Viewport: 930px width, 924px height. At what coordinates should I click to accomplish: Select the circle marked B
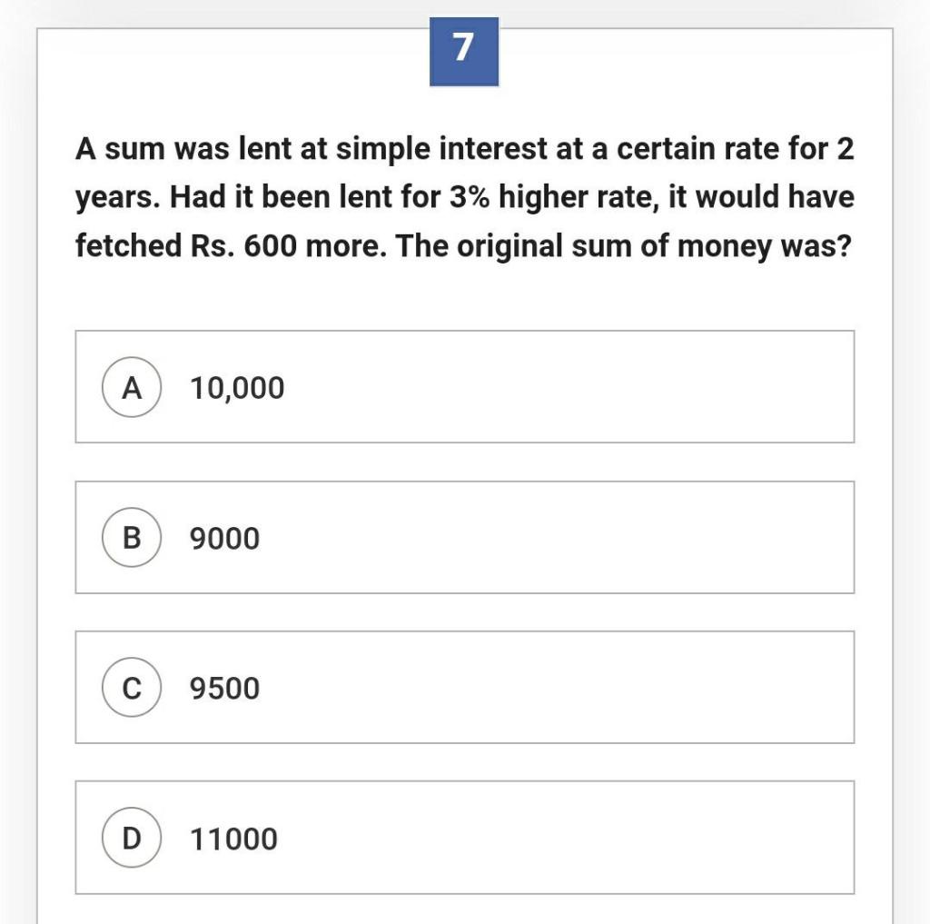pyautogui.click(x=132, y=538)
